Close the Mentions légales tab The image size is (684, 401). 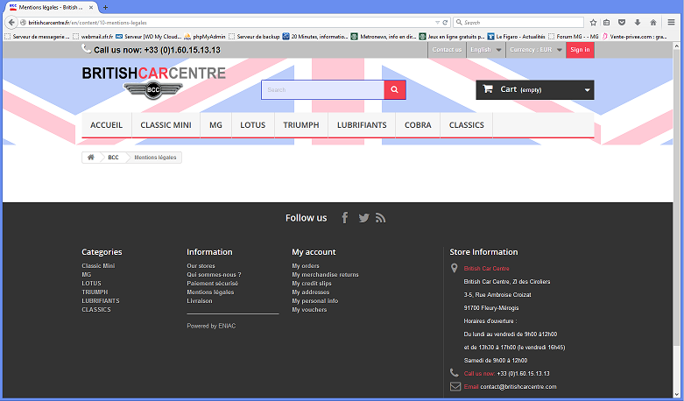pos(91,7)
